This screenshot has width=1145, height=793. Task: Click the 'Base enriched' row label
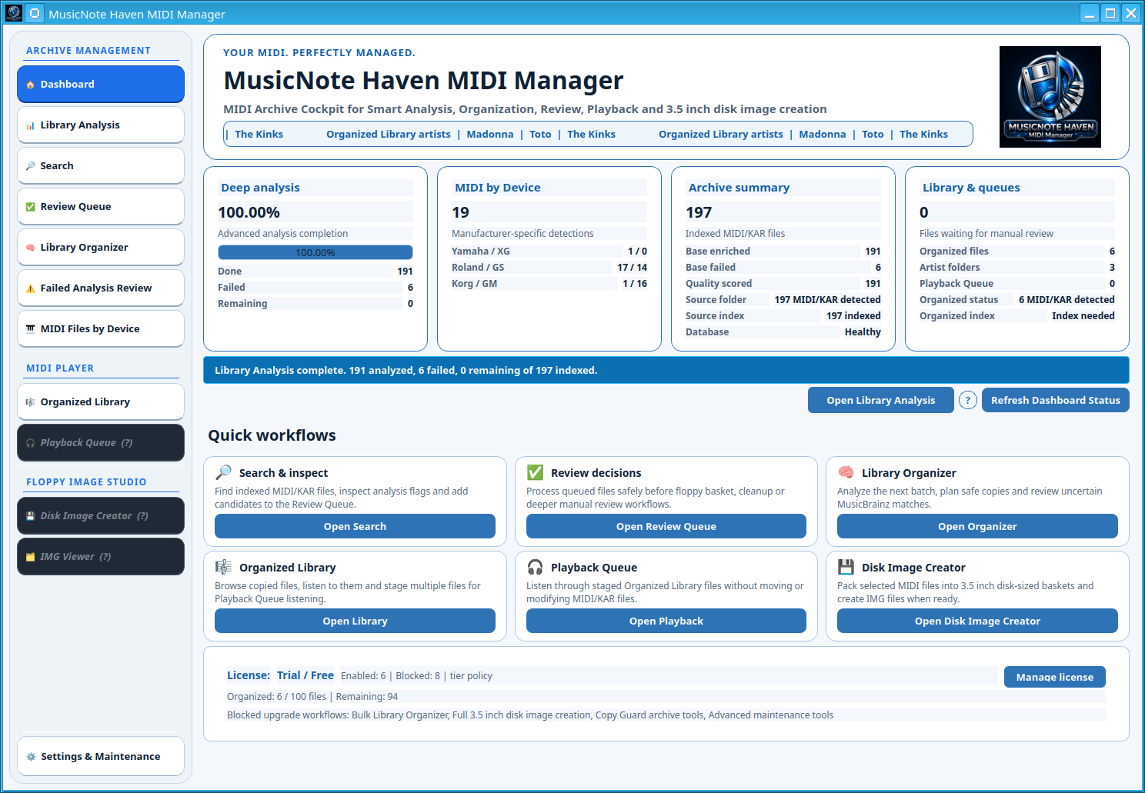[x=718, y=252]
